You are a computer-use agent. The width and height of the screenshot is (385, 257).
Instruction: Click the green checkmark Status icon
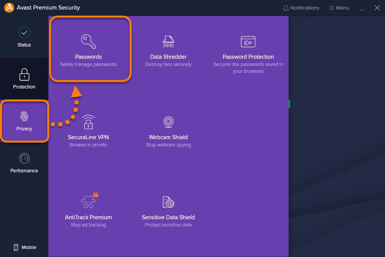pos(24,33)
